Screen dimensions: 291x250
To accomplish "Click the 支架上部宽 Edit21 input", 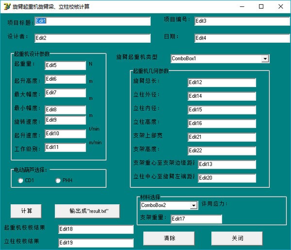I will pyautogui.click(x=222, y=137).
